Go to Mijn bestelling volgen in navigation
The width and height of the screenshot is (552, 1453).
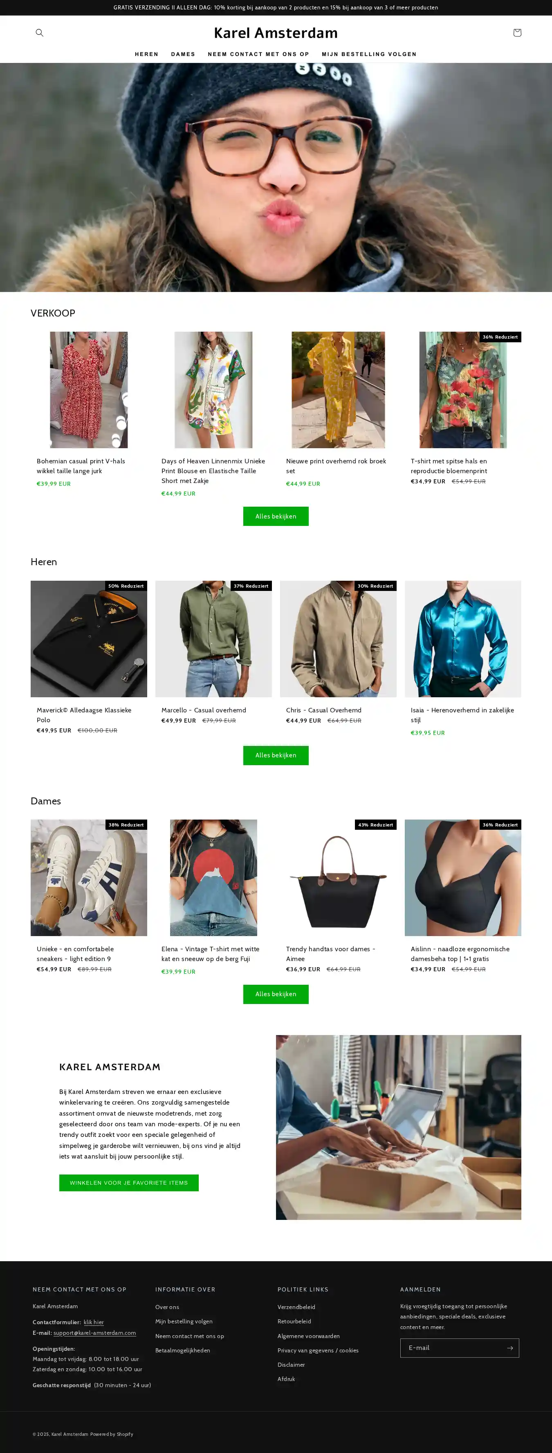pyautogui.click(x=369, y=54)
